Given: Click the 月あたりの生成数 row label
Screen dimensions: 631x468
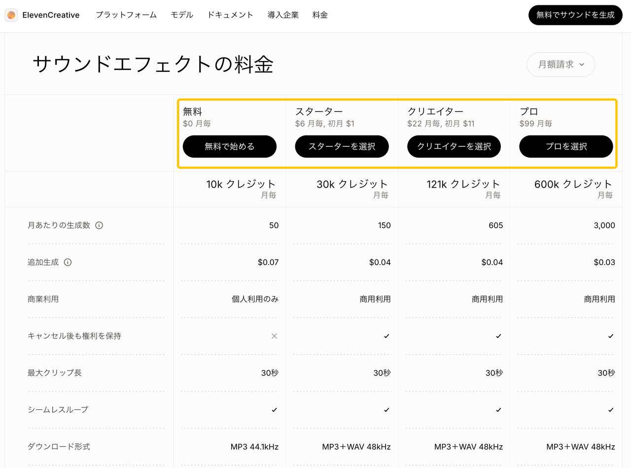Looking at the screenshot, I should point(59,226).
